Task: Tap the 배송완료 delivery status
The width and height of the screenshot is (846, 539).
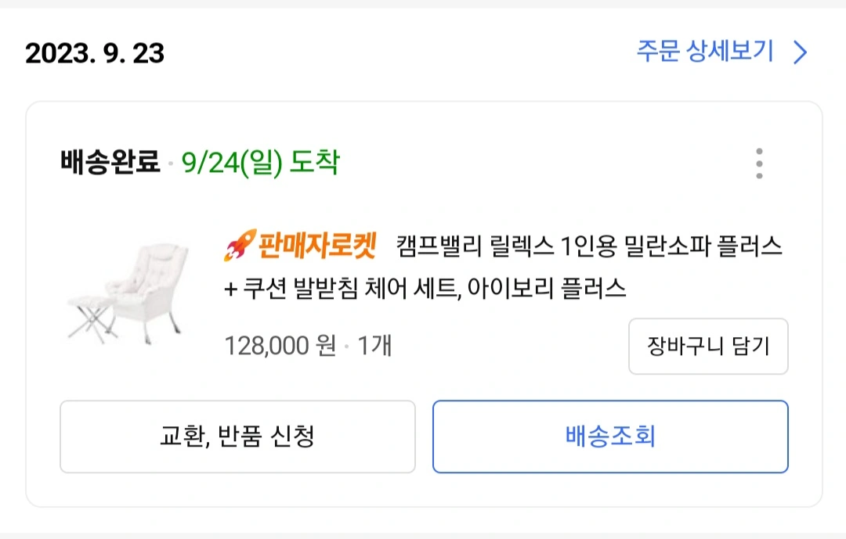Action: pyautogui.click(x=110, y=163)
